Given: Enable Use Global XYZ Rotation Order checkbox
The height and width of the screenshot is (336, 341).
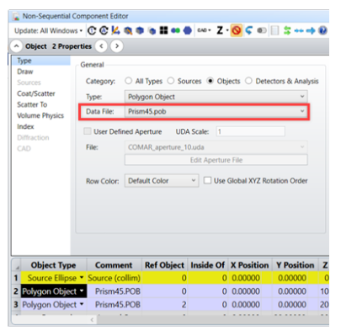Looking at the screenshot, I should [x=207, y=180].
